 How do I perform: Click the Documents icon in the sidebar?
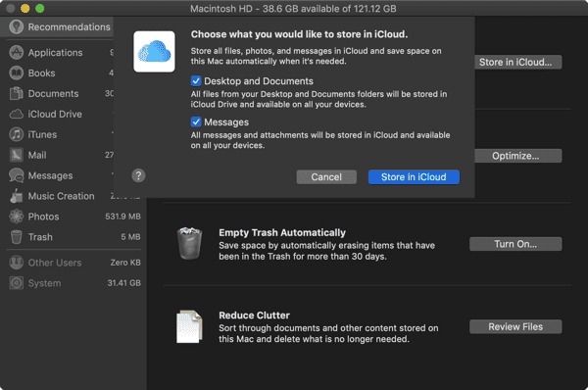pyautogui.click(x=16, y=93)
